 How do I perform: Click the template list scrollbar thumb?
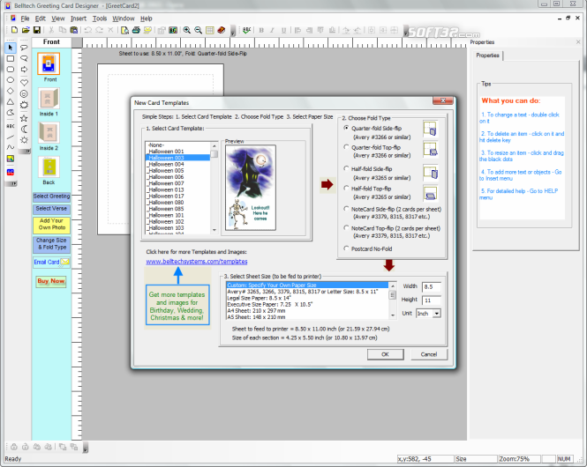(x=214, y=154)
